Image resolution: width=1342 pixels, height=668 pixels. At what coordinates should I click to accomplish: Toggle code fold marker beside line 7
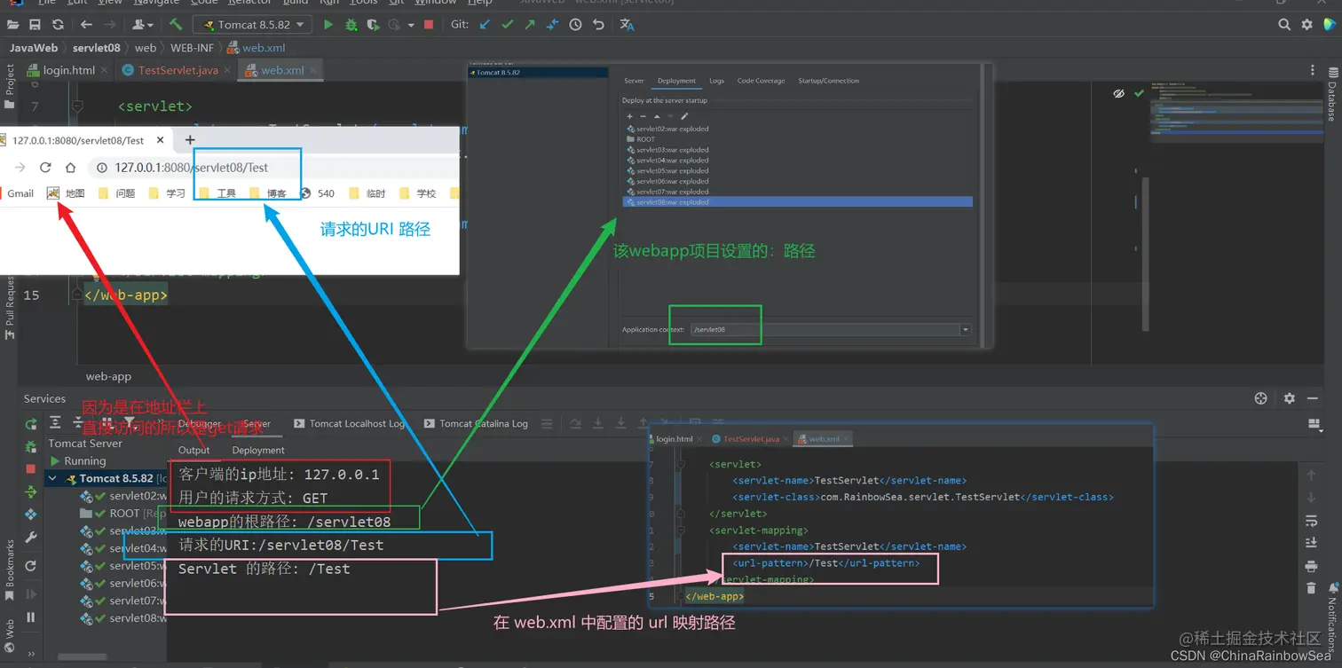pos(77,106)
